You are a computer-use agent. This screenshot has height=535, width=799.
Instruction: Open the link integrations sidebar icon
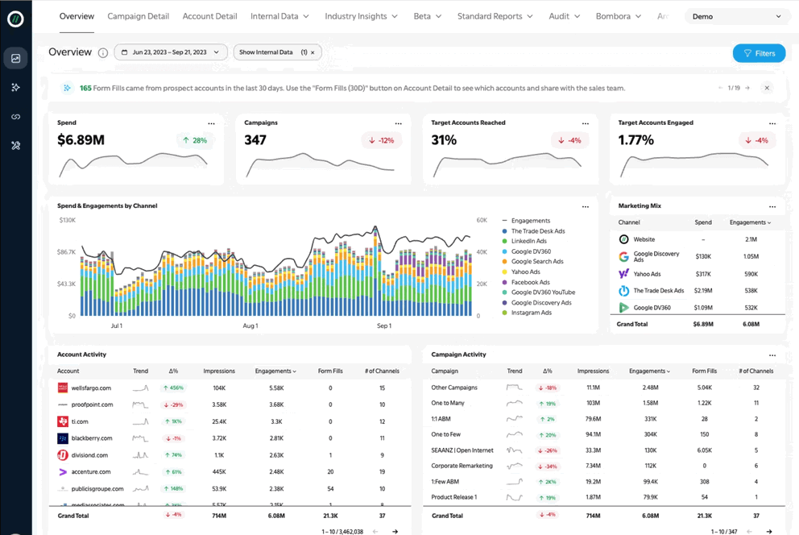[x=15, y=117]
